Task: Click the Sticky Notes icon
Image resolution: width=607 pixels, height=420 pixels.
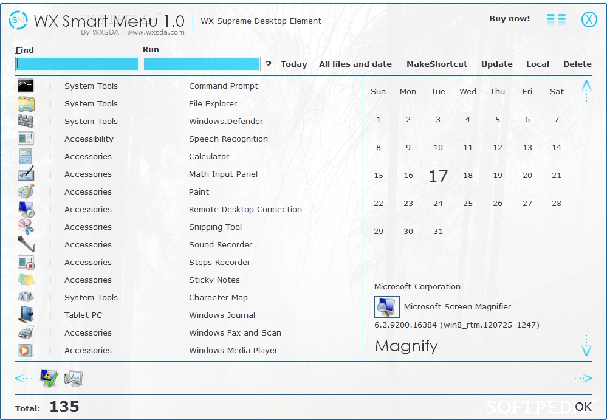Action: [x=26, y=280]
